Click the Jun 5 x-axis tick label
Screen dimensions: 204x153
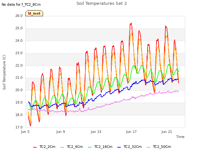tap(25, 132)
